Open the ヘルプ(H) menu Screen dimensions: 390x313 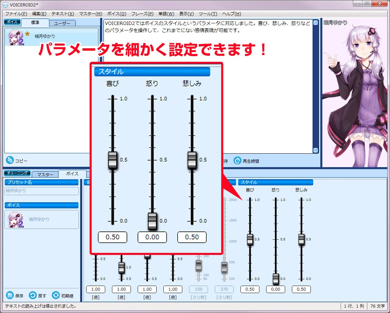tap(232, 14)
